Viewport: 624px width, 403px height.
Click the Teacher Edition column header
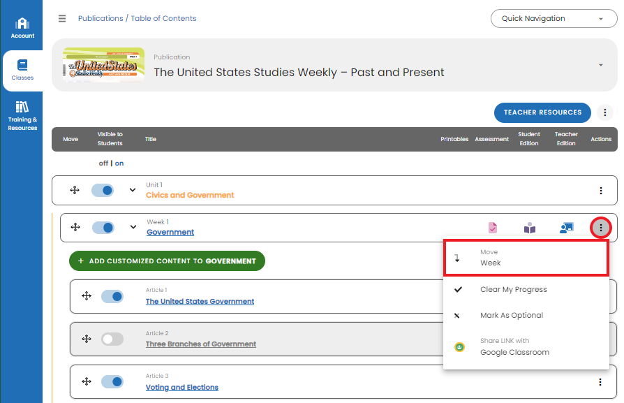(566, 138)
